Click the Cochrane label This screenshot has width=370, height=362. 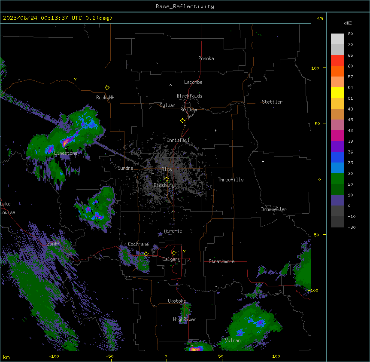[x=138, y=244]
